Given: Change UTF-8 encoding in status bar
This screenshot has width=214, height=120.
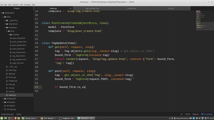Looking at the screenshot, I should (x=188, y=114).
